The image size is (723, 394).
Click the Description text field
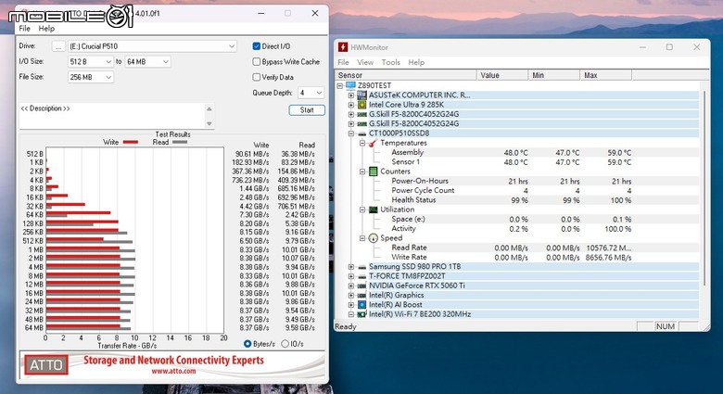(x=112, y=116)
